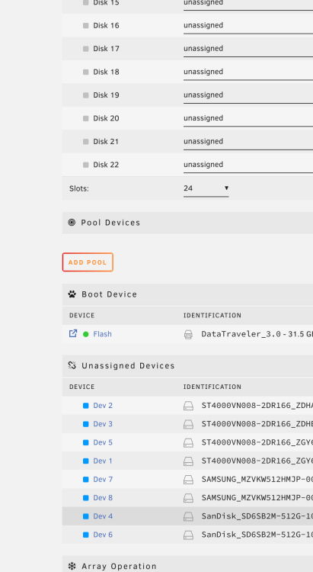The width and height of the screenshot is (313, 572).
Task: Open the Dev 8 device link
Action: click(103, 498)
